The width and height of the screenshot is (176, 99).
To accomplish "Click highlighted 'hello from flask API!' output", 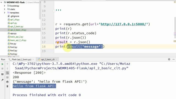I will point(34,86).
